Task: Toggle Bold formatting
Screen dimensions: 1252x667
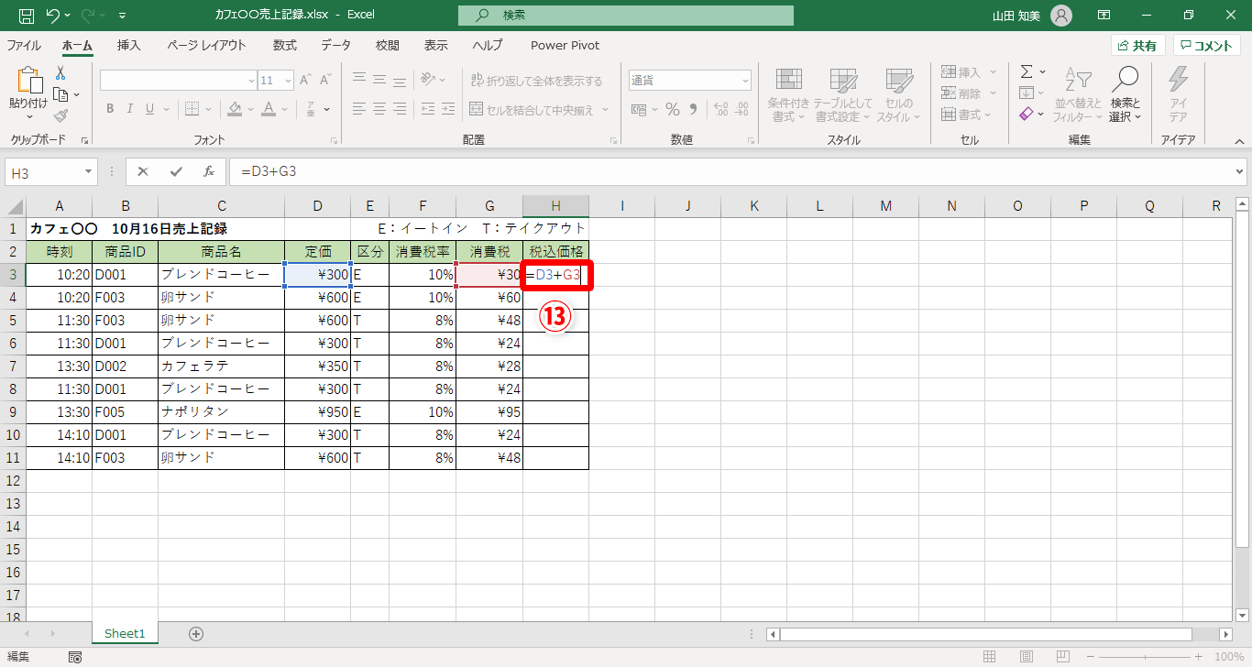Action: click(x=110, y=109)
